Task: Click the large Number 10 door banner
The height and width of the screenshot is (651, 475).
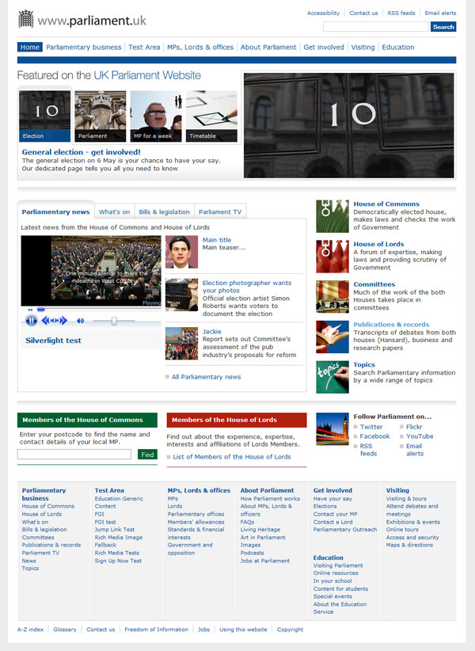Action: [x=348, y=125]
